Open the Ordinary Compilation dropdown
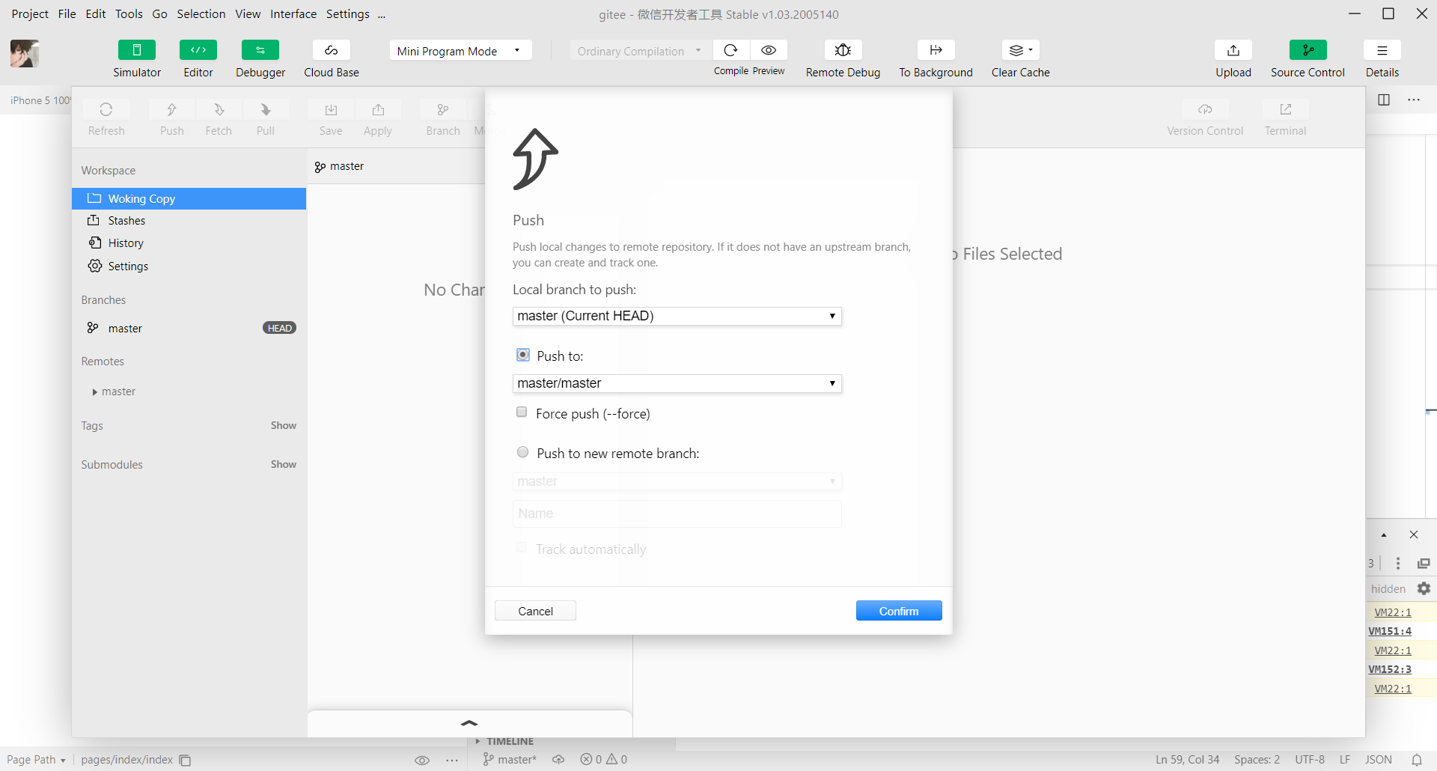Viewport: 1437px width, 771px height. click(641, 50)
